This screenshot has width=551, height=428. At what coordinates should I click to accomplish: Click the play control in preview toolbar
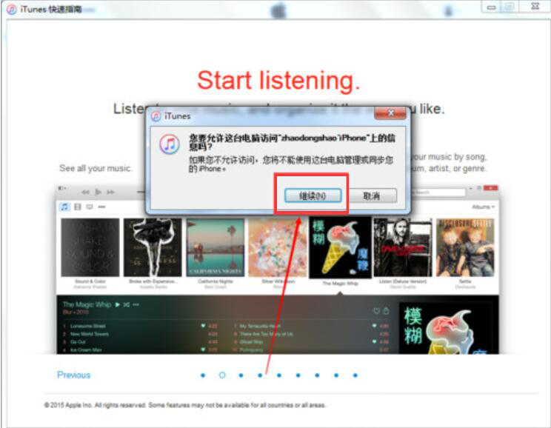98,192
